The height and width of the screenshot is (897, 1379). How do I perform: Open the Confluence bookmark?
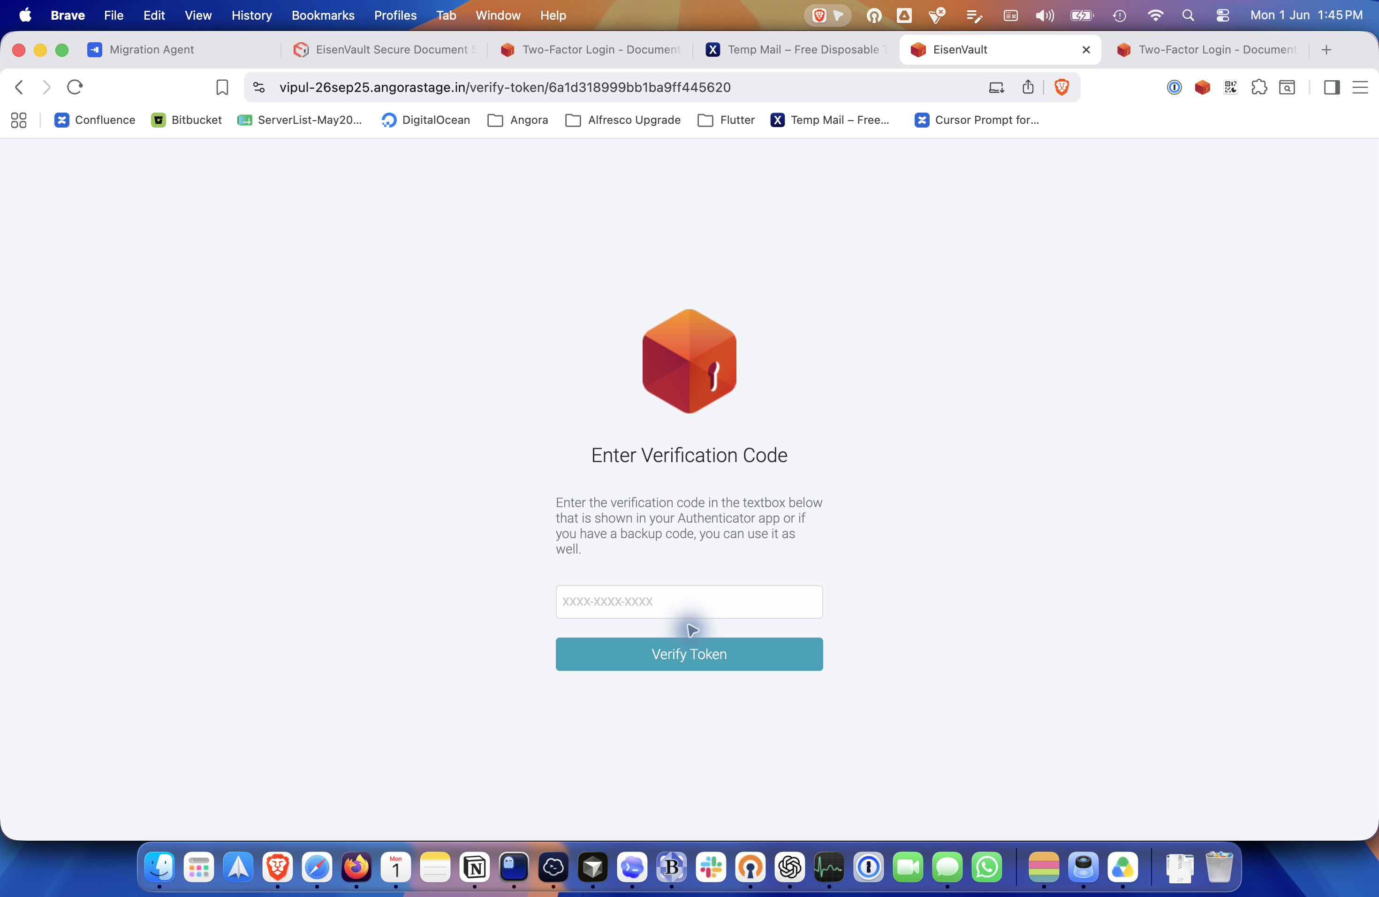coord(94,120)
